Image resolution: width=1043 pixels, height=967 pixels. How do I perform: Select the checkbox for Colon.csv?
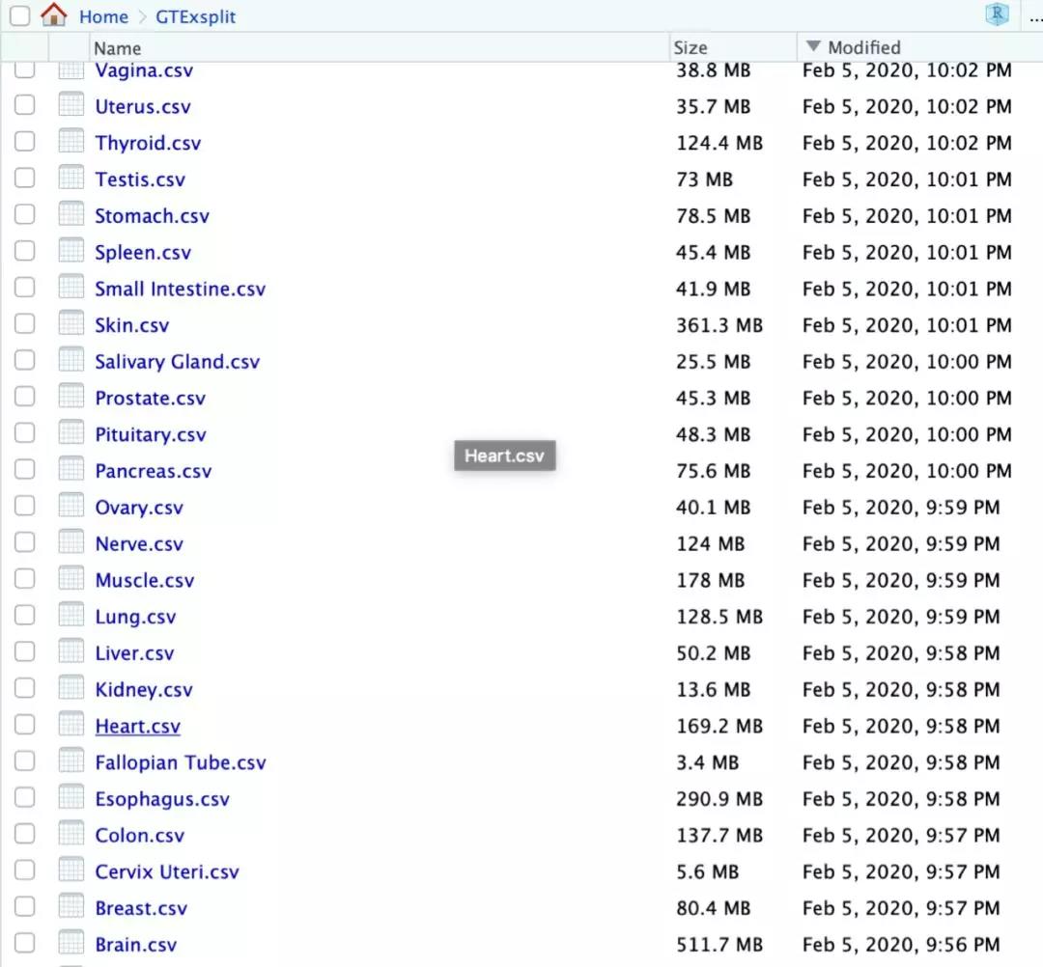(x=24, y=834)
